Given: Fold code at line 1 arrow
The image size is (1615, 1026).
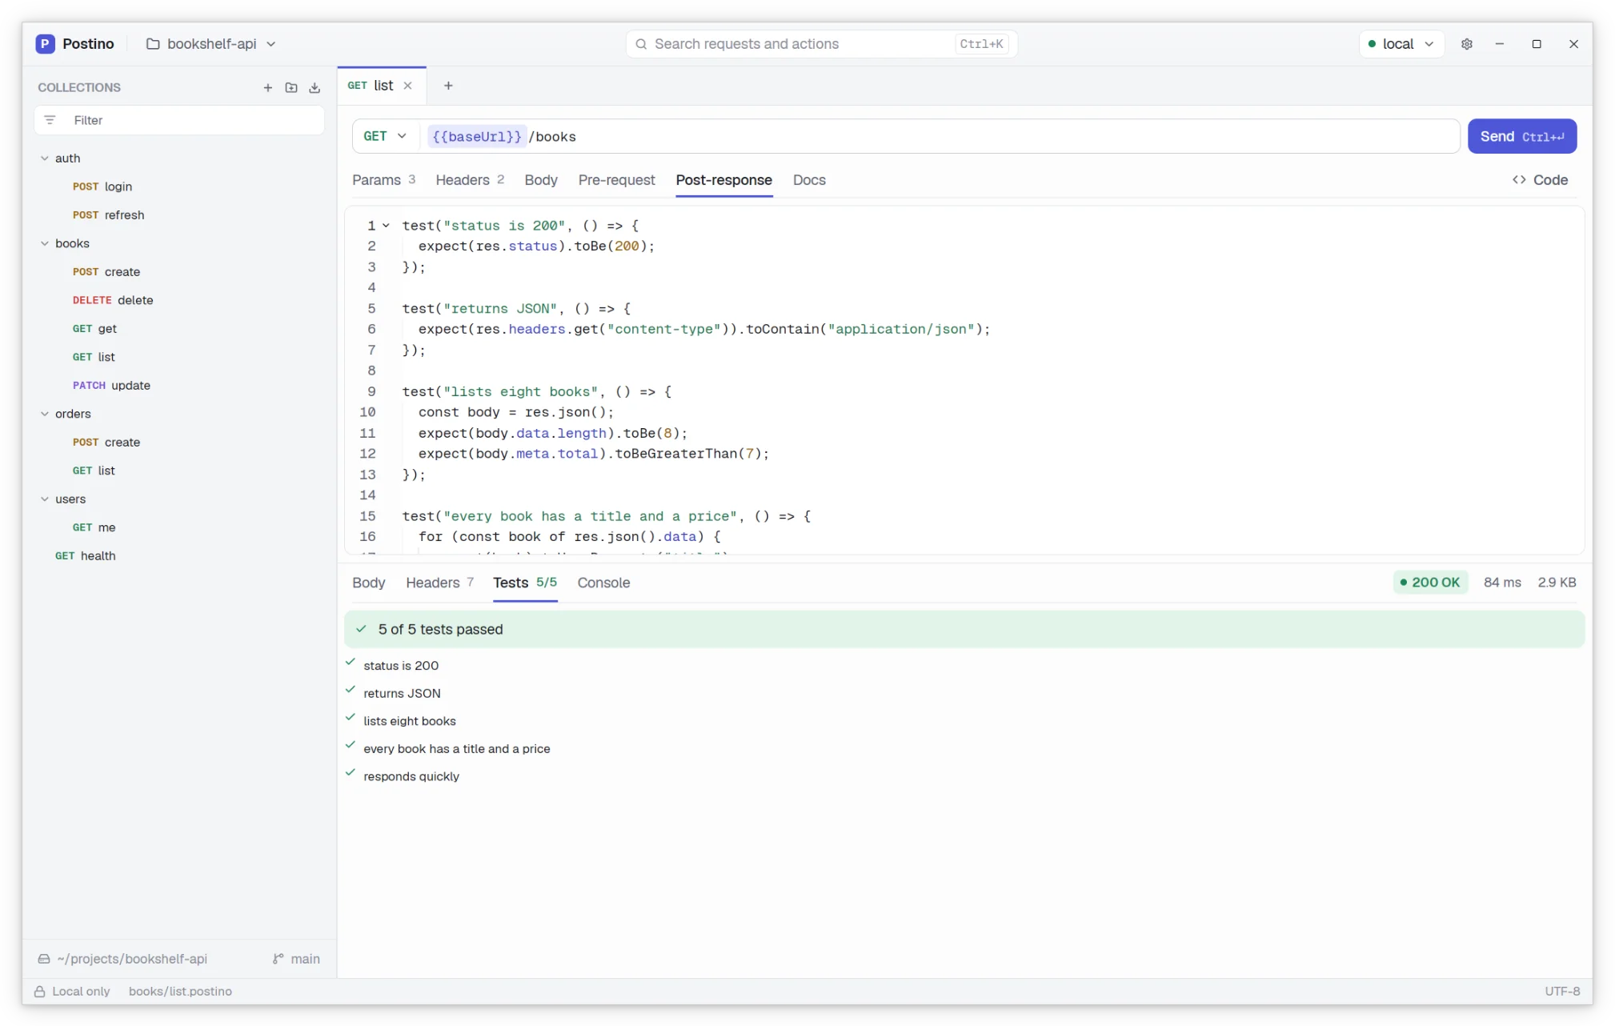Looking at the screenshot, I should [386, 226].
